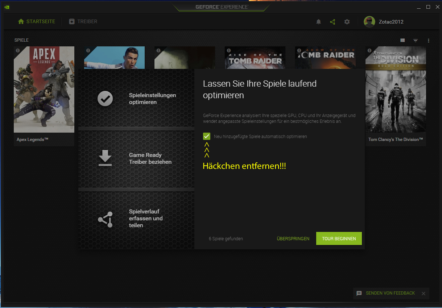Open the games filter icon
This screenshot has width=442, height=308.
click(x=416, y=40)
